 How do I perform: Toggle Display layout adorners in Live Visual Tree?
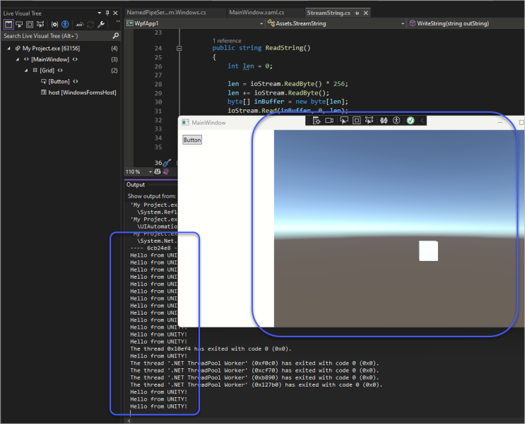(x=30, y=24)
